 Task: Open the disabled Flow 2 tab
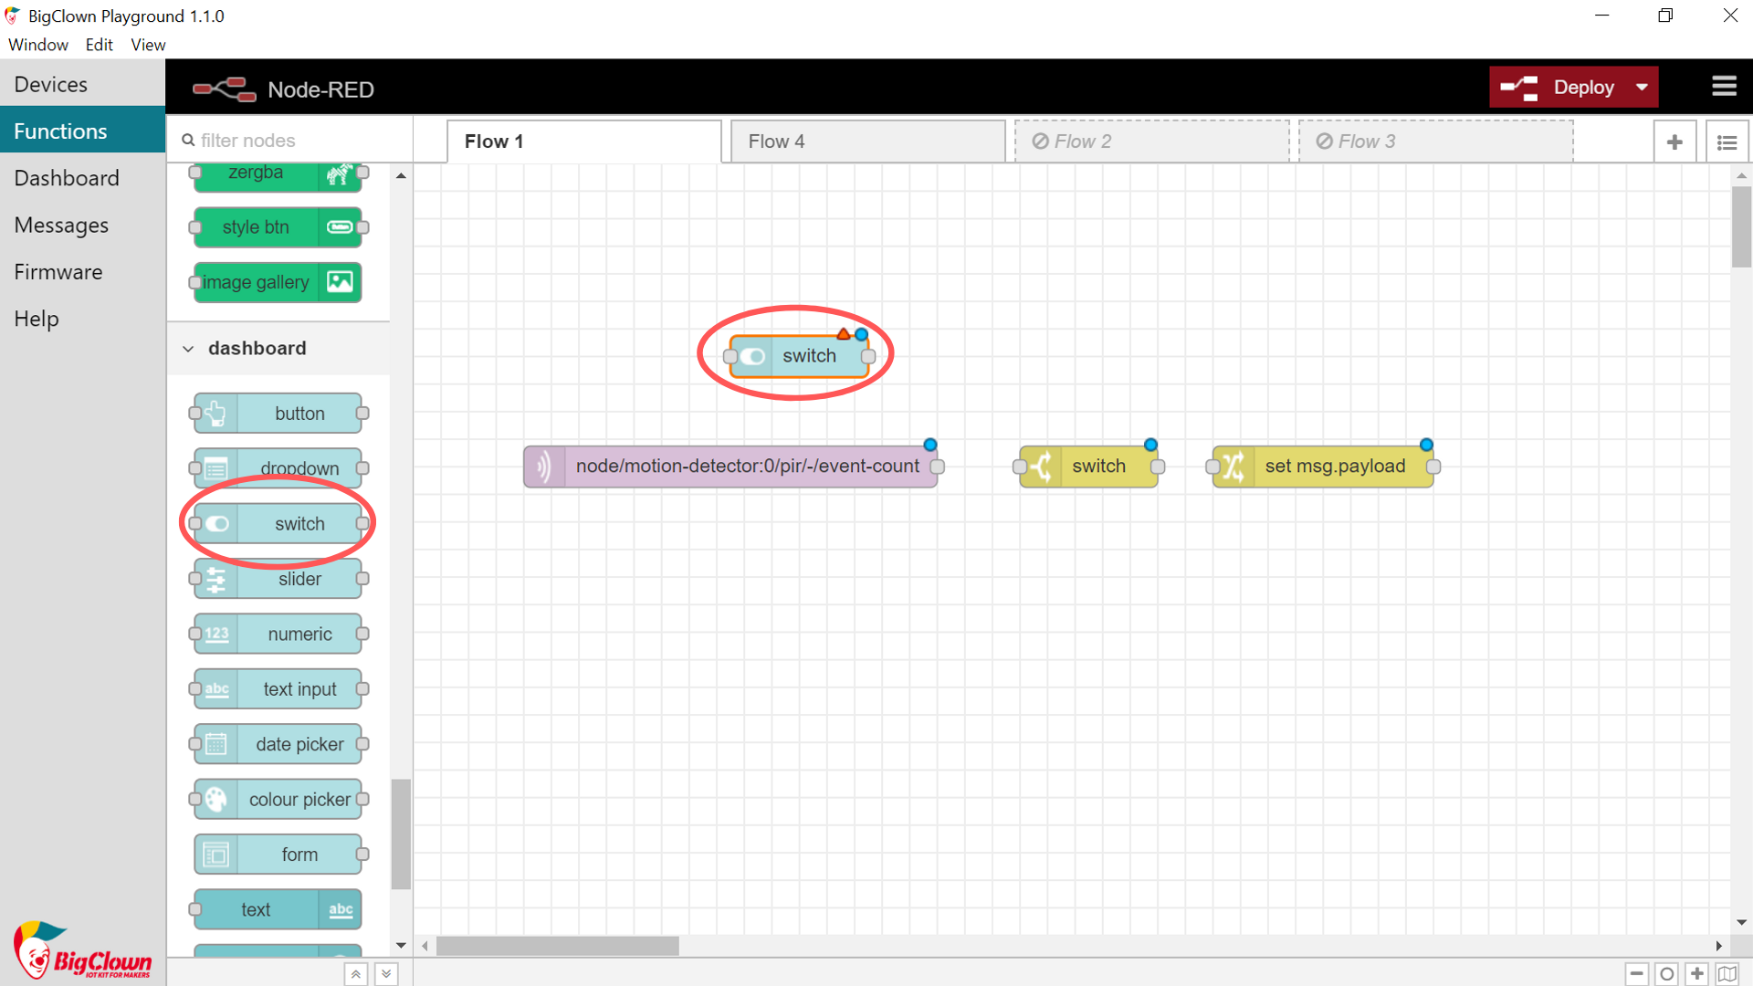point(1152,142)
